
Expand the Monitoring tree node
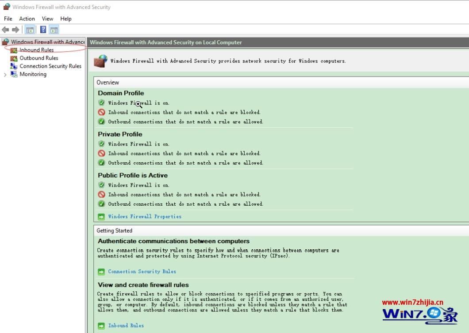point(5,75)
